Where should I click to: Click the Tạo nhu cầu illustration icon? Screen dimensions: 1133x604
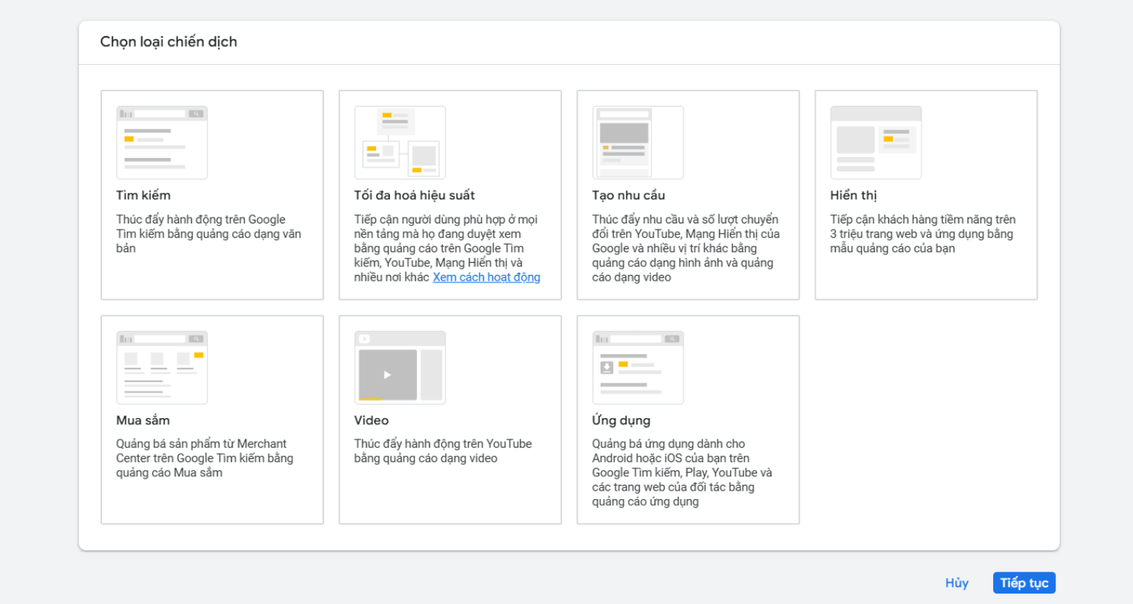(638, 142)
